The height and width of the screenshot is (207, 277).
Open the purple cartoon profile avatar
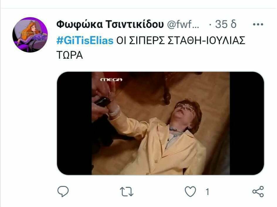click(x=30, y=35)
